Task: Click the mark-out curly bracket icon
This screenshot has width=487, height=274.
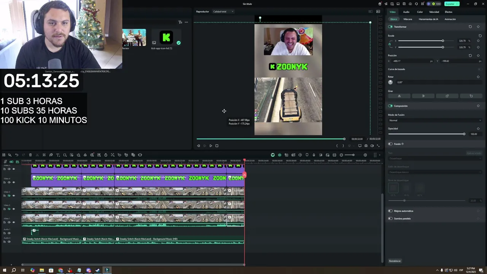Action: point(343,146)
